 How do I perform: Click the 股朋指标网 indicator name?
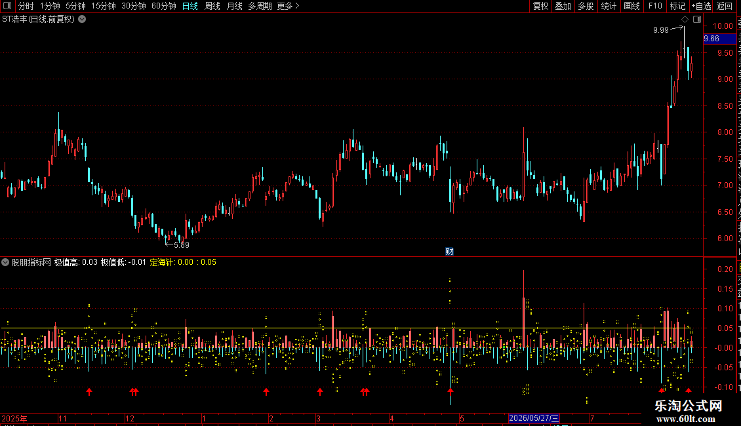point(31,262)
